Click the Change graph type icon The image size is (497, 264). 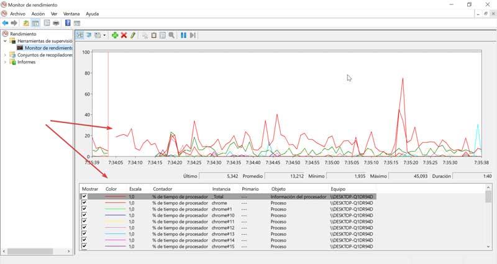tap(98, 35)
